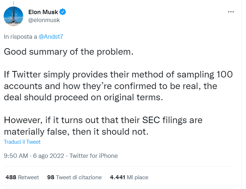246x189 pixels.
Task: Visit the @elonmusk handle link
Action: pyautogui.click(x=44, y=20)
